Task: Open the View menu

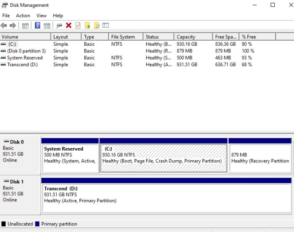Action: 42,16
